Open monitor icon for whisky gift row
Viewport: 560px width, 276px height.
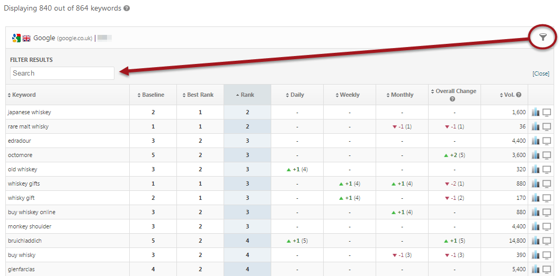pyautogui.click(x=547, y=198)
